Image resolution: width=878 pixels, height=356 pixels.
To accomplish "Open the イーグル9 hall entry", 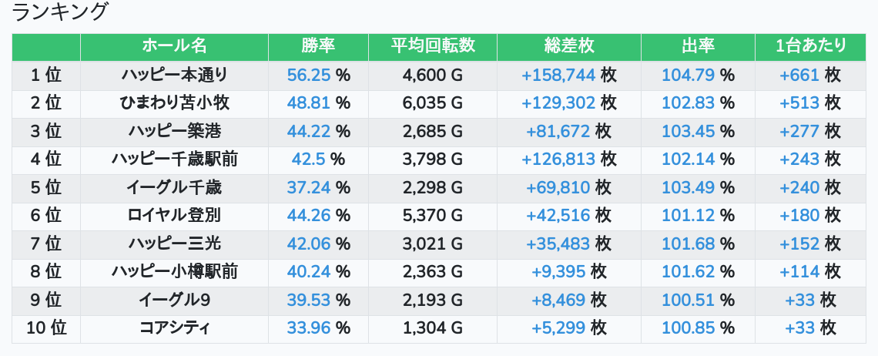I will tap(175, 300).
